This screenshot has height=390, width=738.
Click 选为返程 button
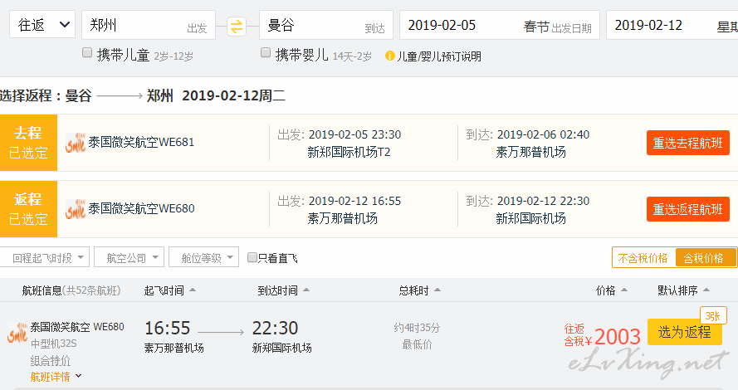click(684, 332)
